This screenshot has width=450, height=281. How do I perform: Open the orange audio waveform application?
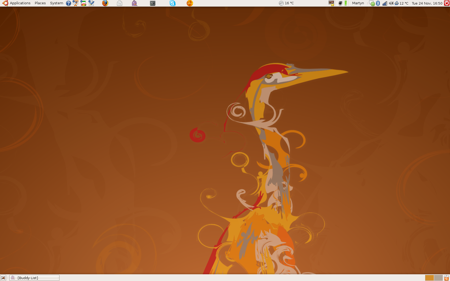click(x=190, y=3)
